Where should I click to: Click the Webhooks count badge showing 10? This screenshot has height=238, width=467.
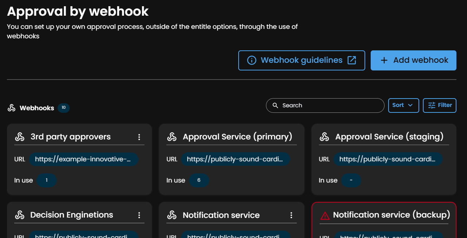(x=63, y=108)
